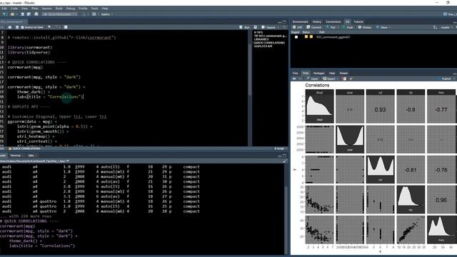Click the open file folder icon
Image resolution: width=457 pixels, height=257 pixels.
(12, 14)
